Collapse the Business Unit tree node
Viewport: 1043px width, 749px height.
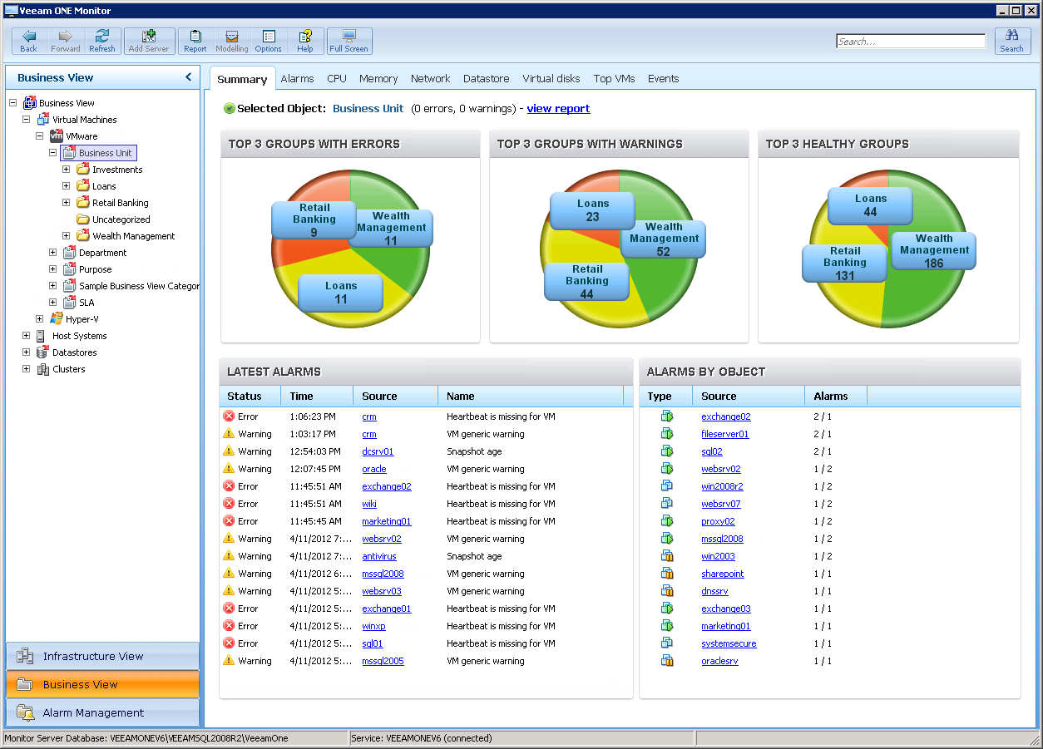(x=53, y=153)
